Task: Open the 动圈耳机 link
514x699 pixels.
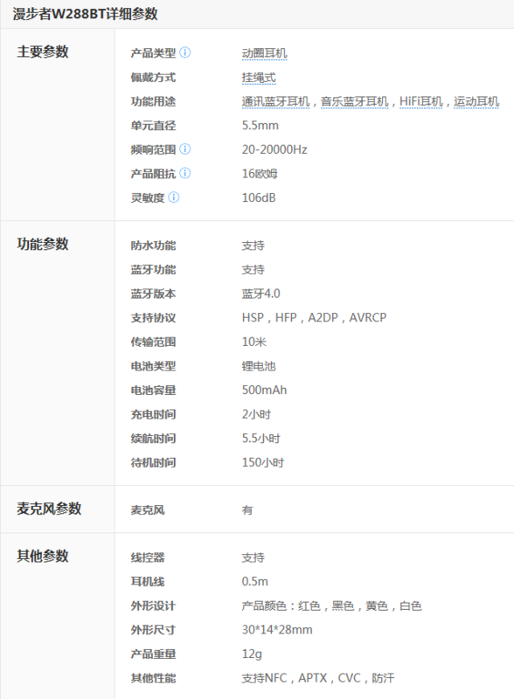Action: (x=265, y=53)
